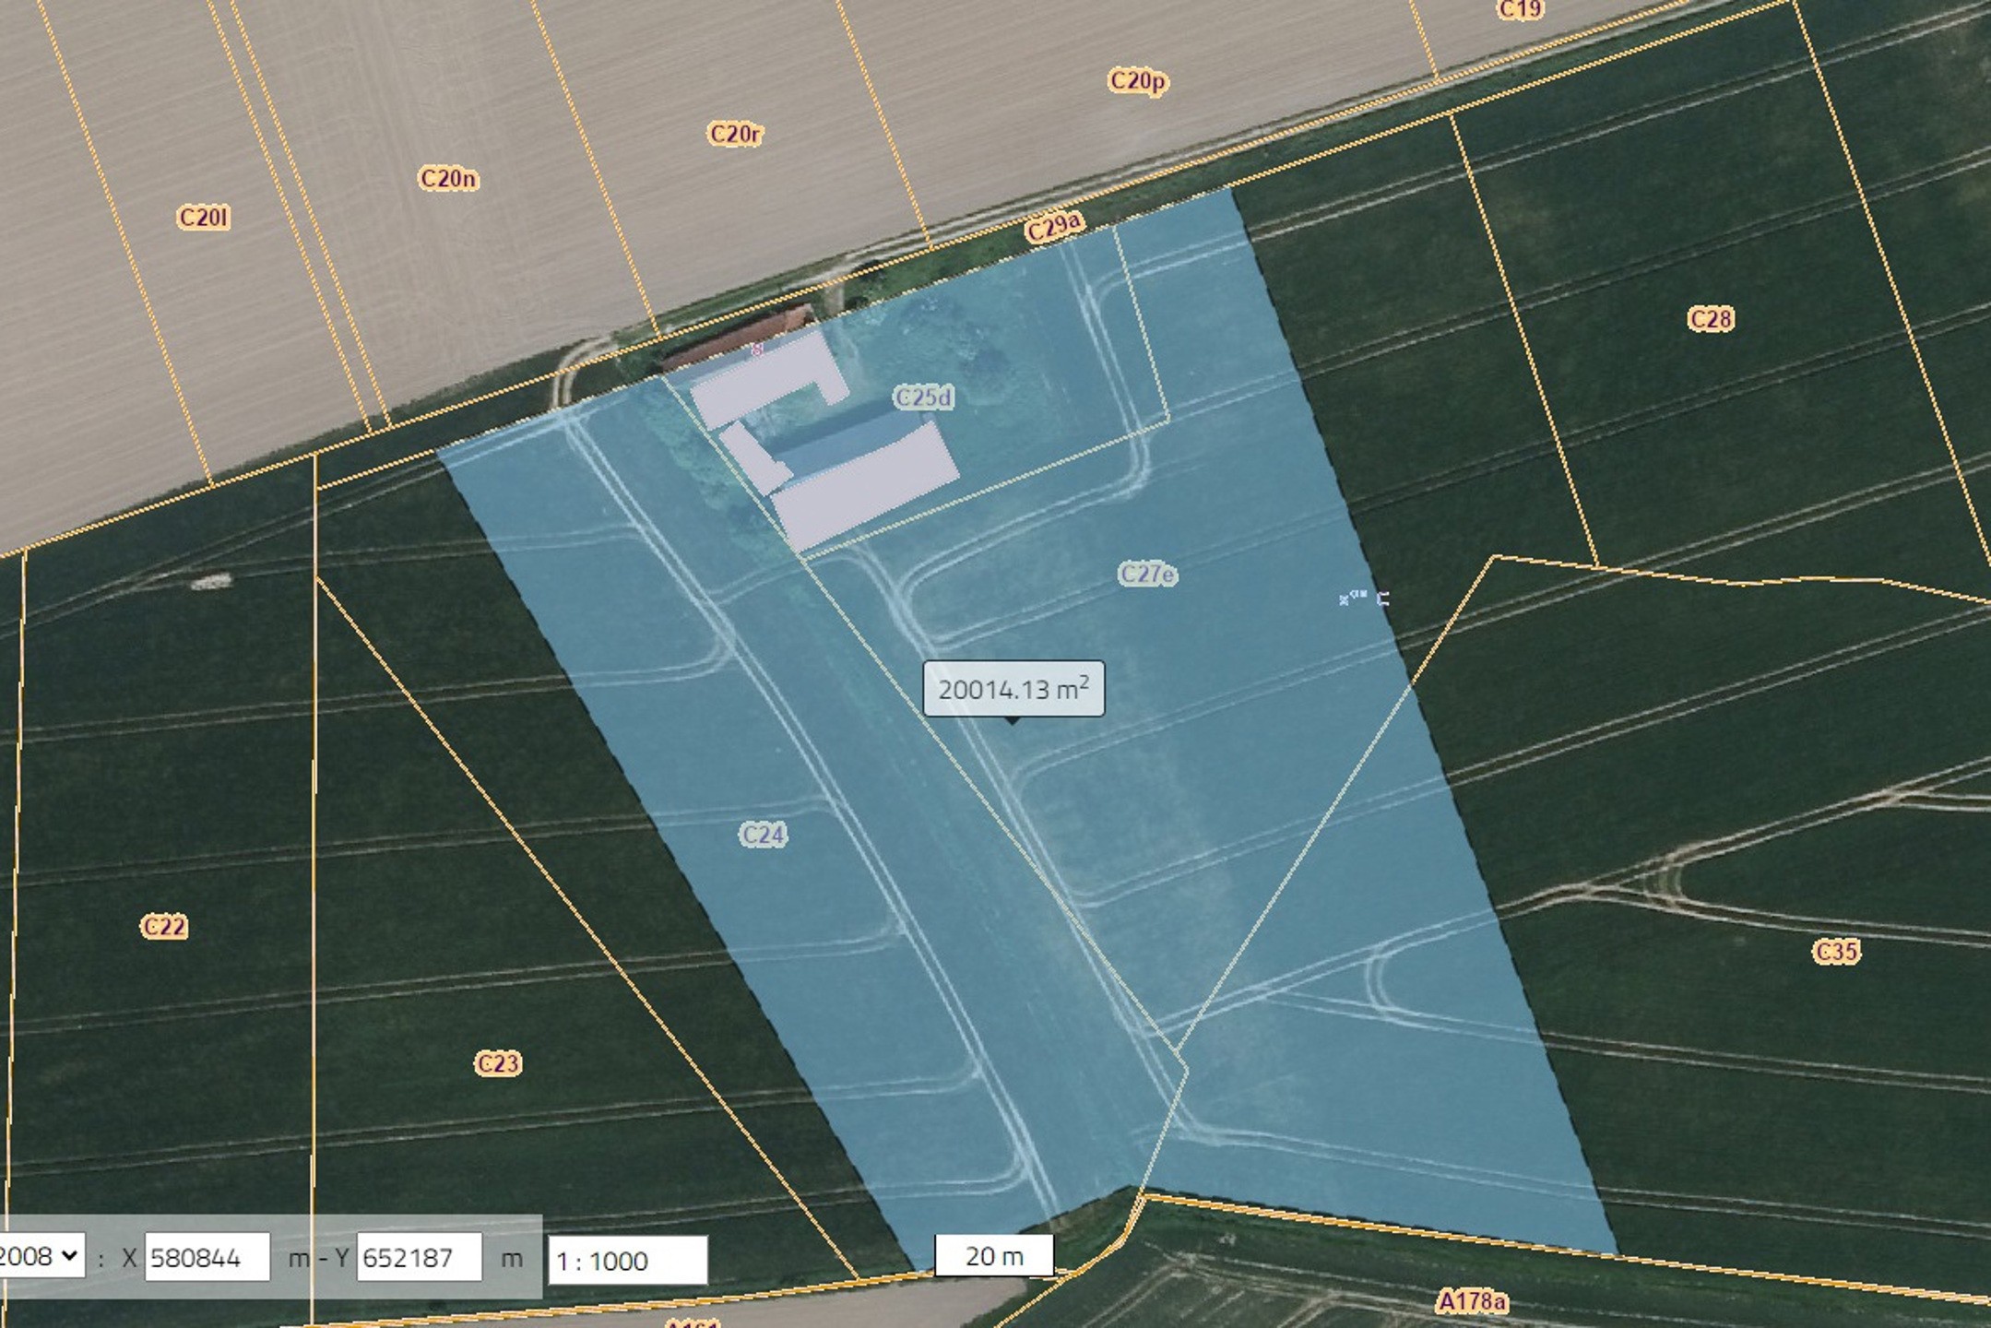Click parcel label A178a
This screenshot has width=1991, height=1328.
[1472, 1301]
